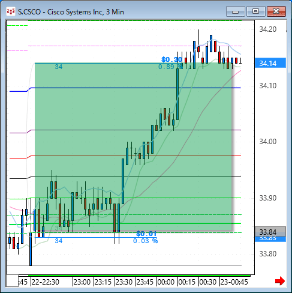This screenshot has height=293, width=292.
Task: Click the 23-00:45 time axis label
Action: (234, 282)
